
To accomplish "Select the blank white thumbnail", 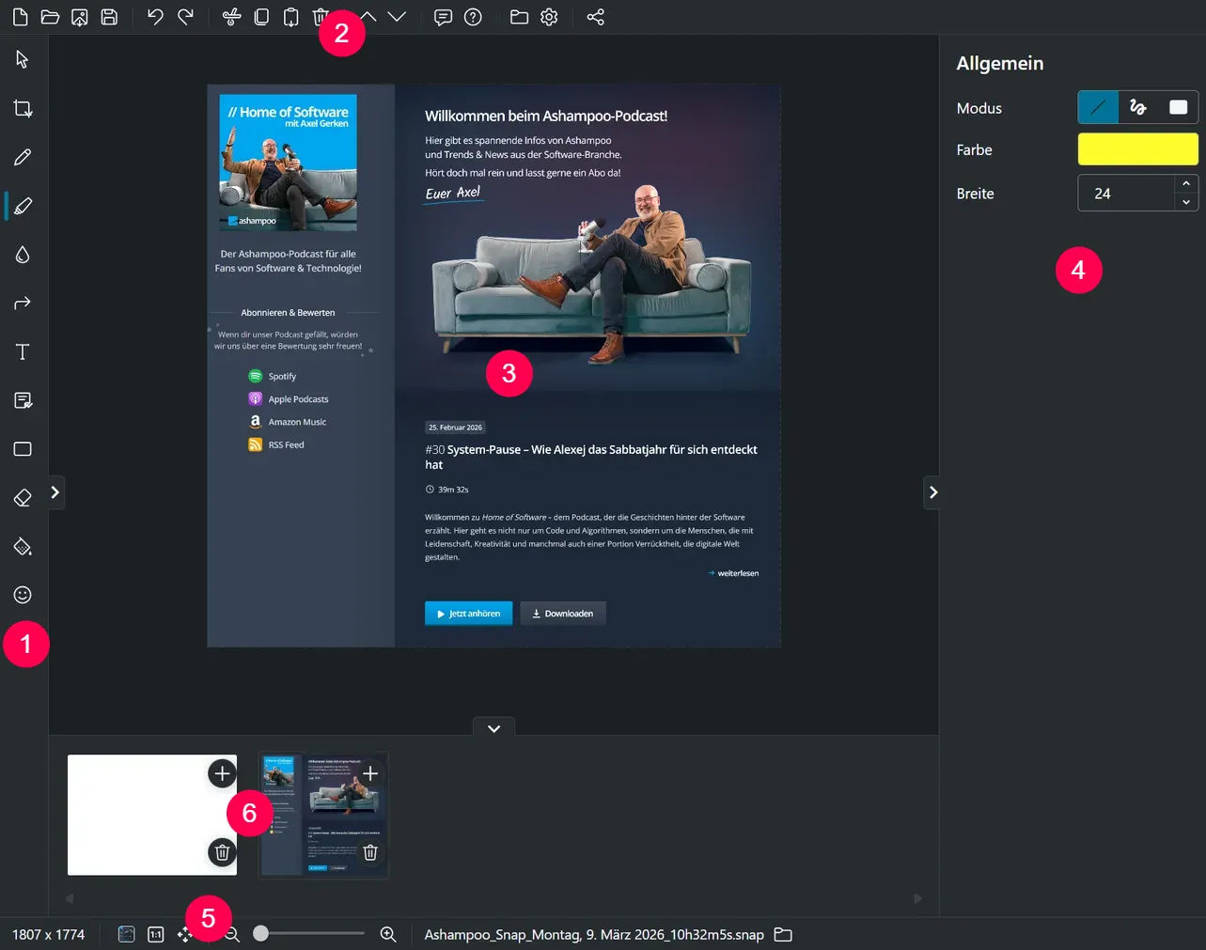I will (x=152, y=815).
